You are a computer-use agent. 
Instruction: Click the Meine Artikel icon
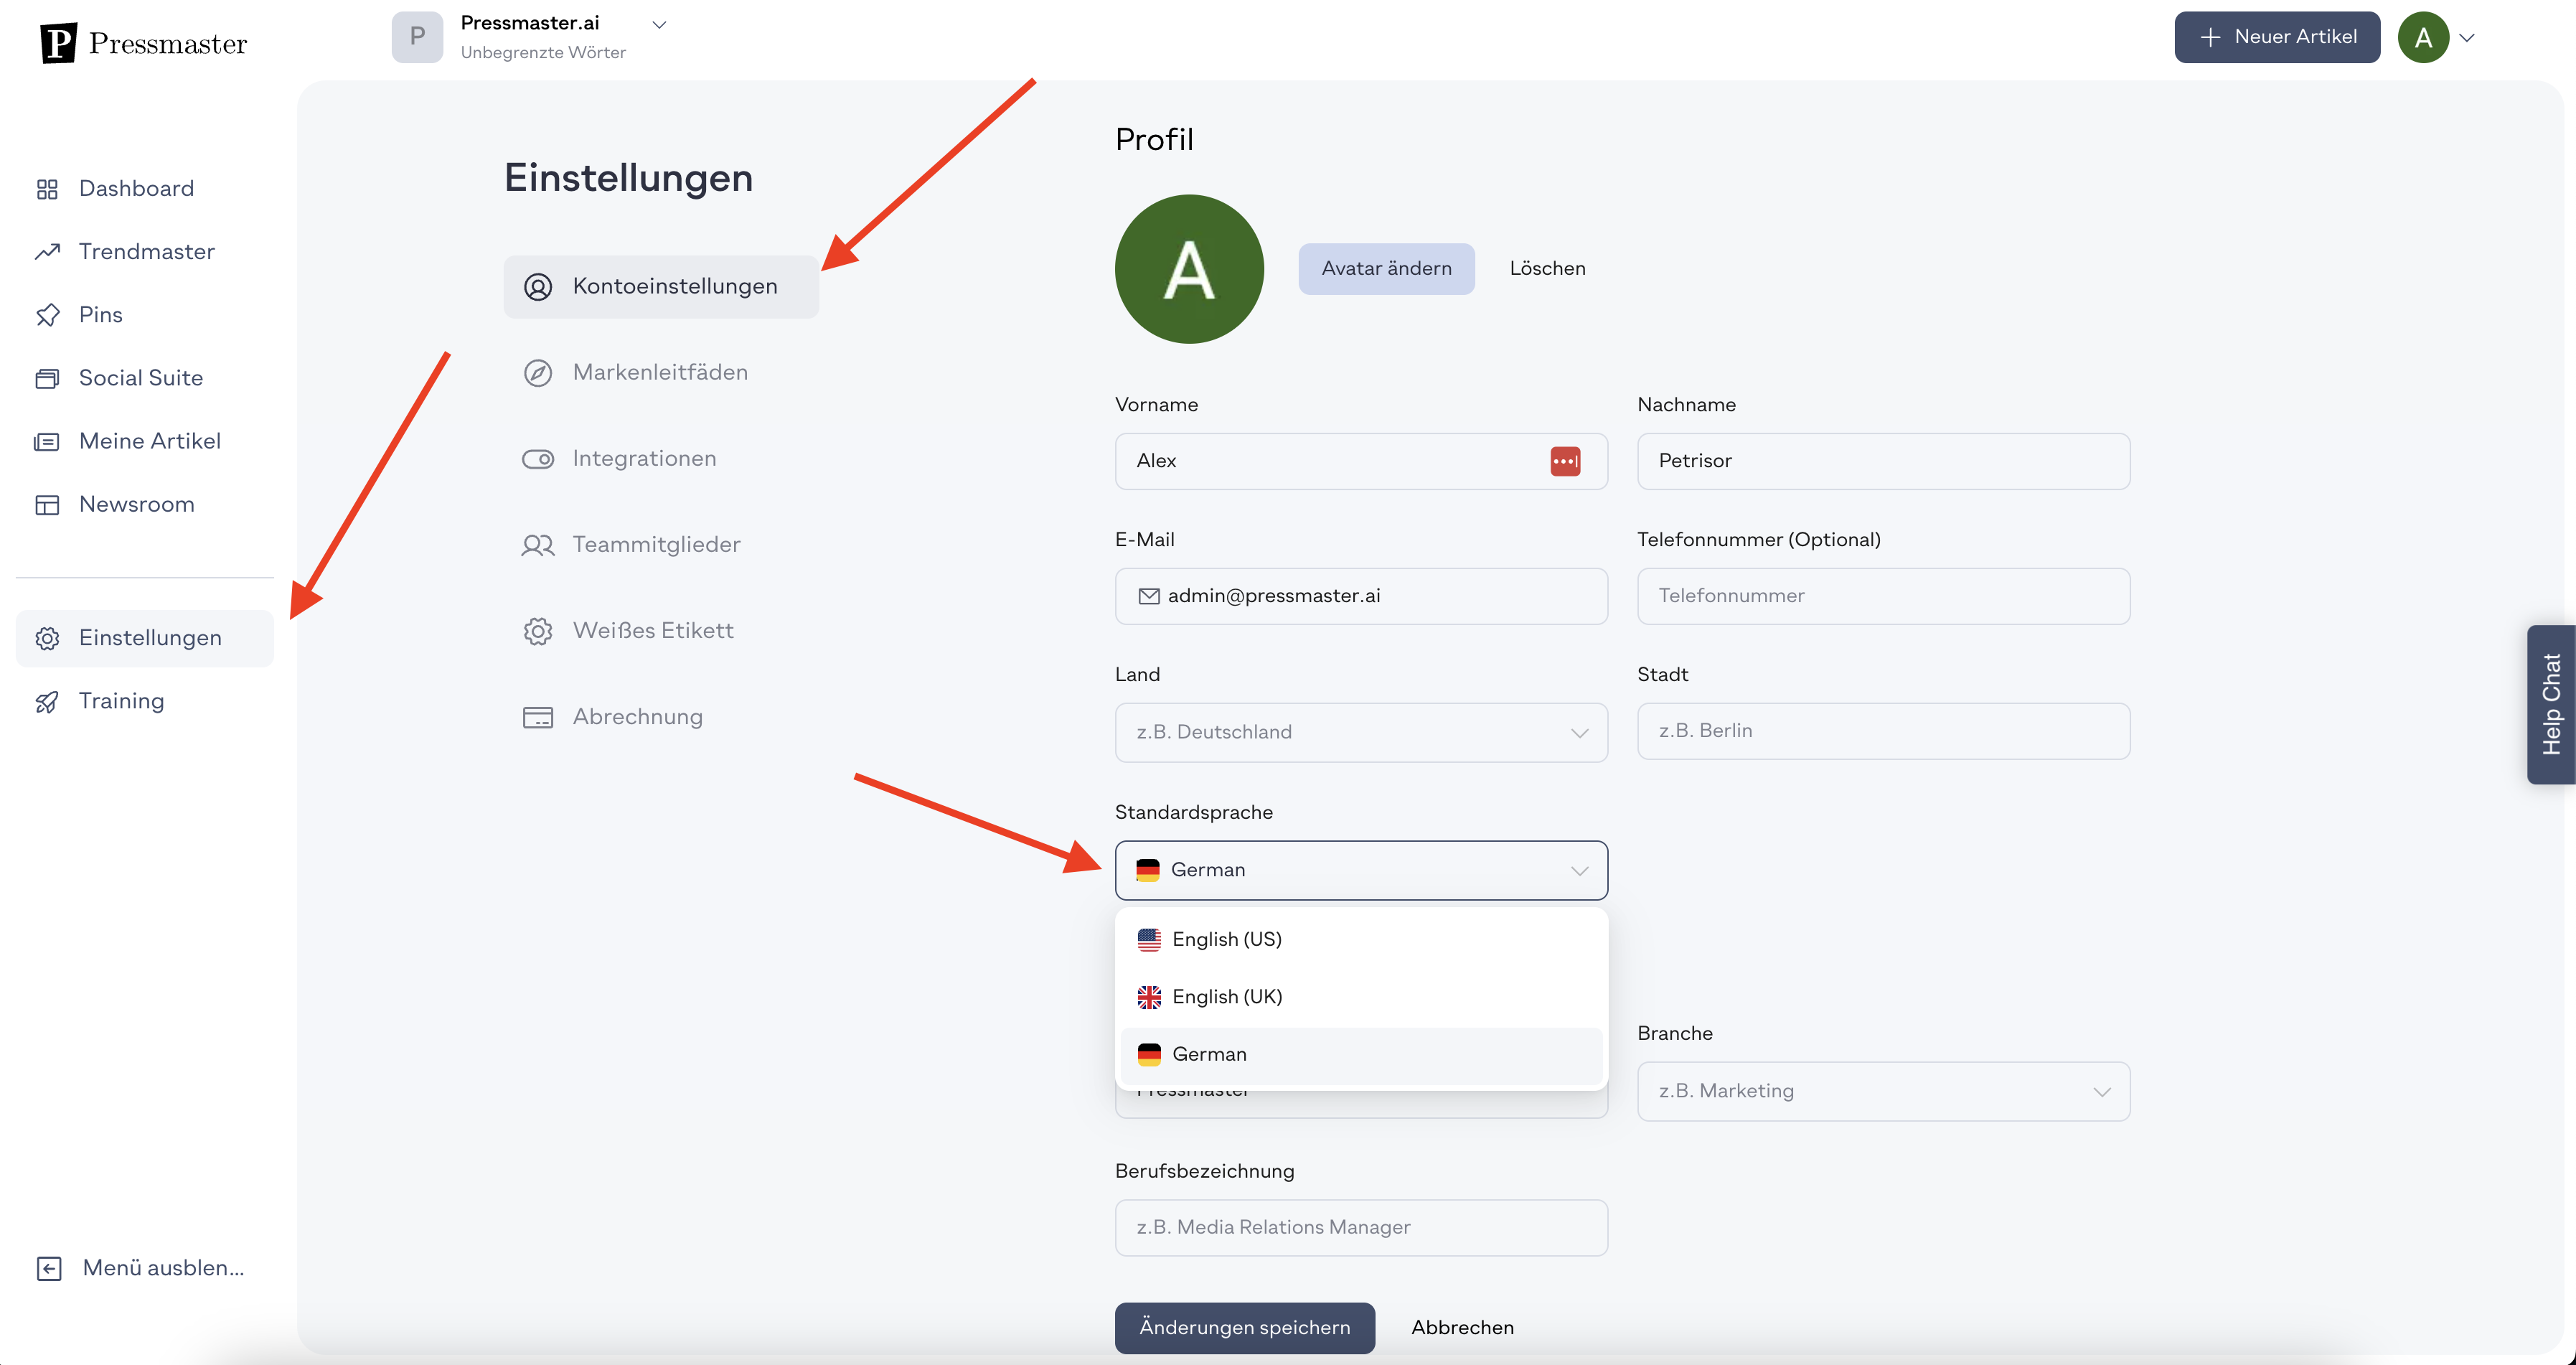pos(47,441)
